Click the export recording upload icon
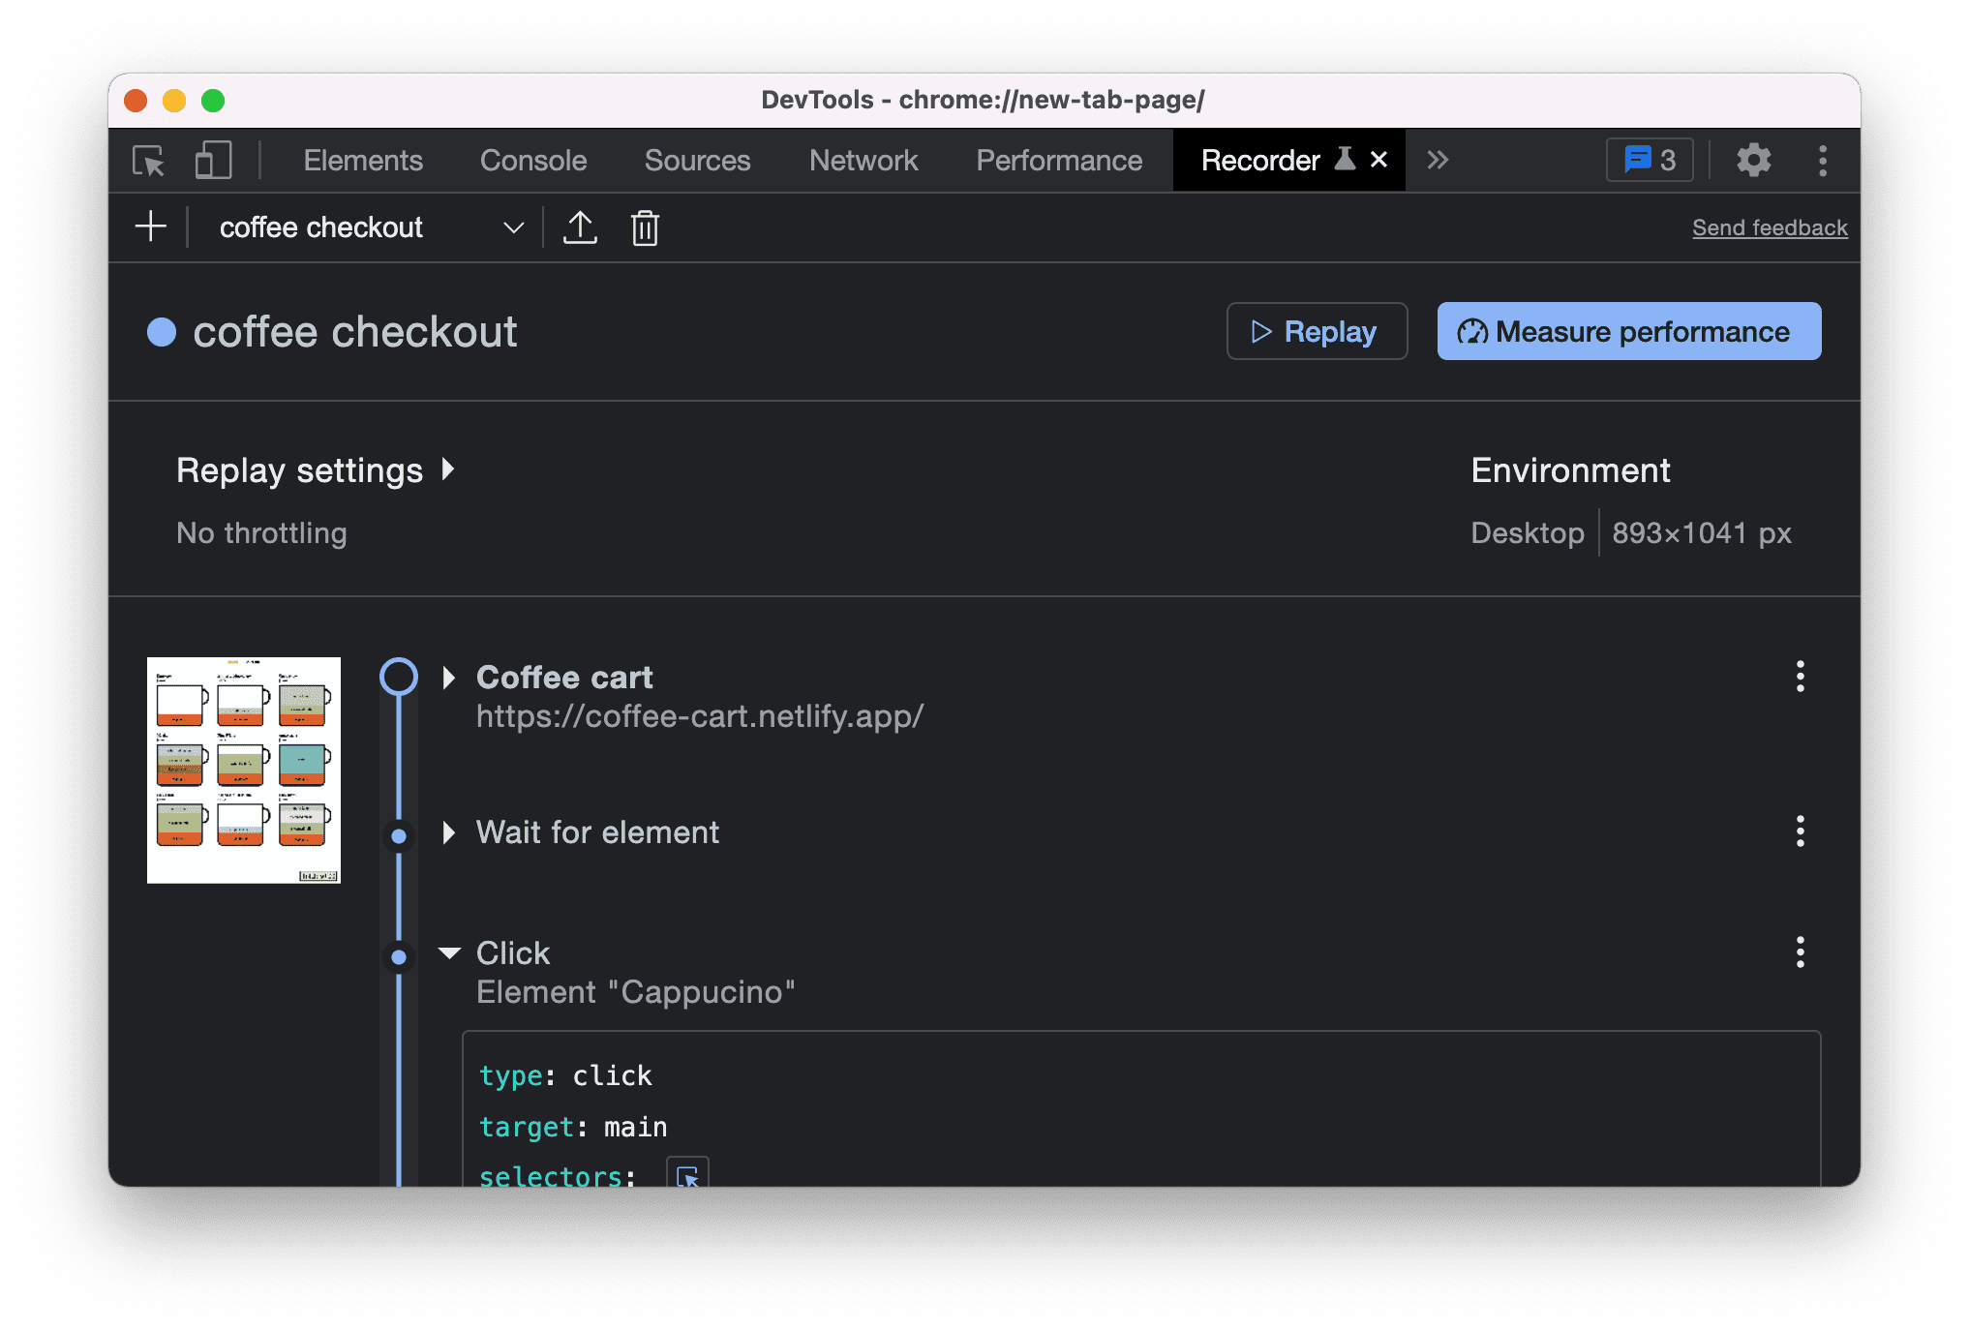 (579, 227)
